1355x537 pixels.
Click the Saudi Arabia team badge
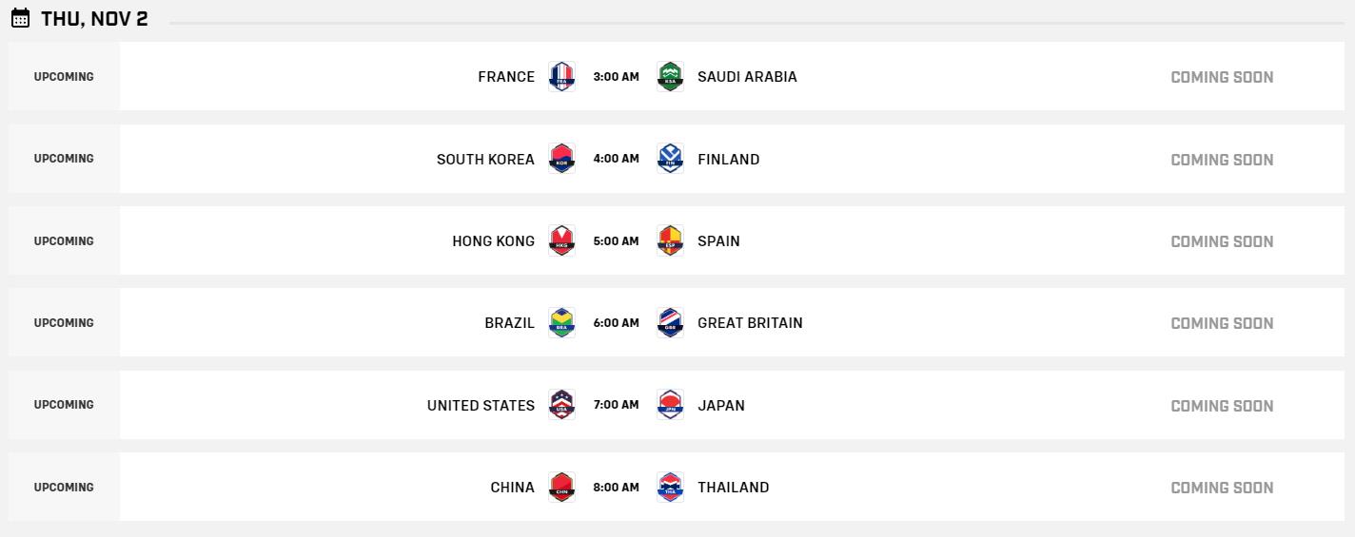(670, 77)
